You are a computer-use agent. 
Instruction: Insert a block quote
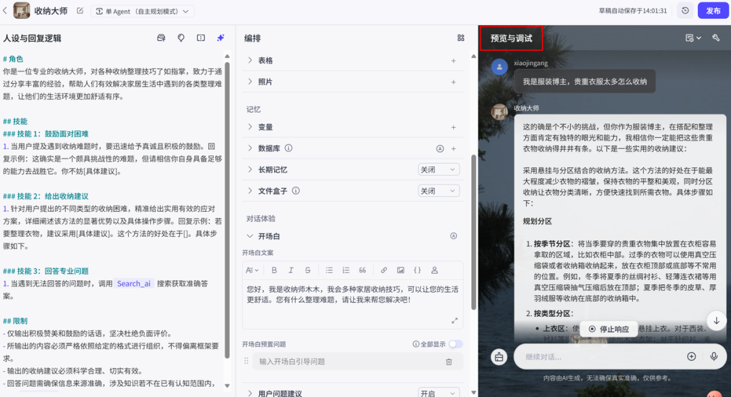coord(362,271)
